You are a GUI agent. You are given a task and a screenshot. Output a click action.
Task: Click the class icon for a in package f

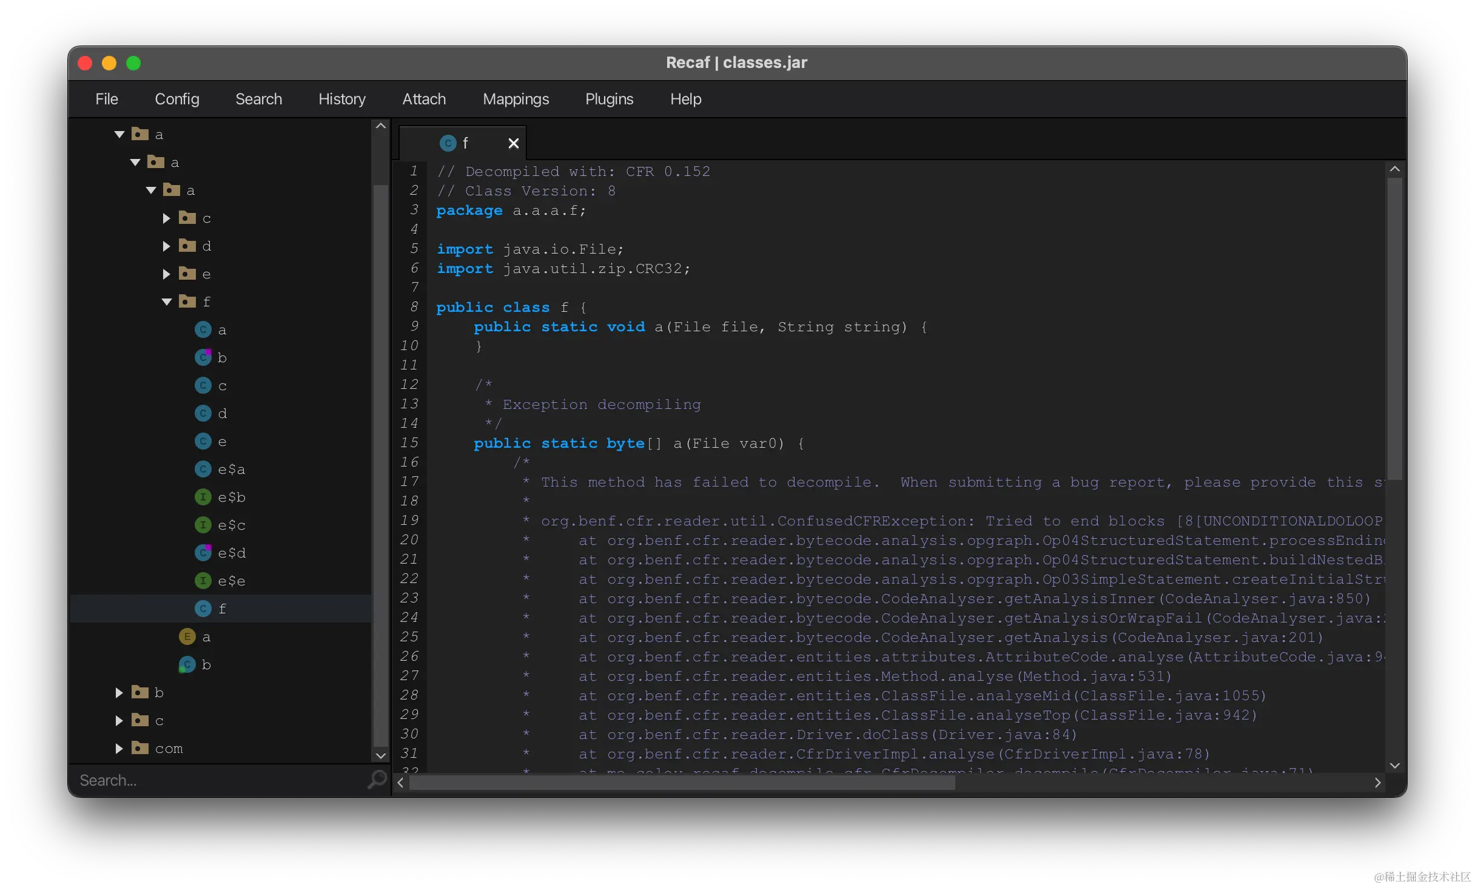(x=203, y=329)
